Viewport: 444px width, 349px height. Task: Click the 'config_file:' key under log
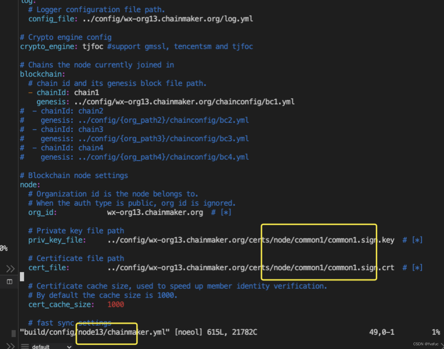pos(53,19)
